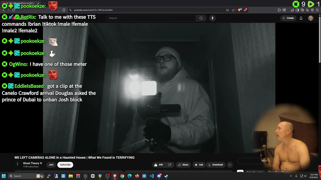Open the Brave Wallet icon
321x180 pixels.
[302, 10]
